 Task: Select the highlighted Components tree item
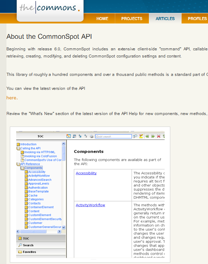pyautogui.click(x=33, y=168)
